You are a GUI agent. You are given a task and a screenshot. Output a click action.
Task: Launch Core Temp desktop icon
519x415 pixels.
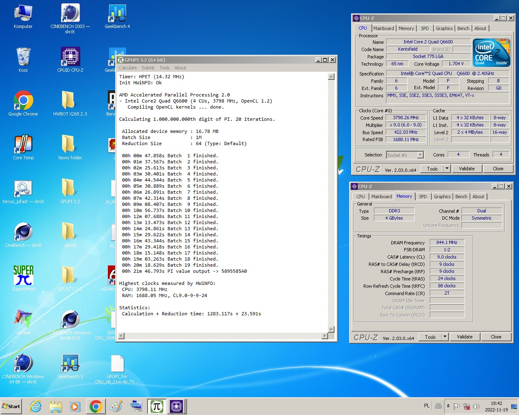coord(23,148)
